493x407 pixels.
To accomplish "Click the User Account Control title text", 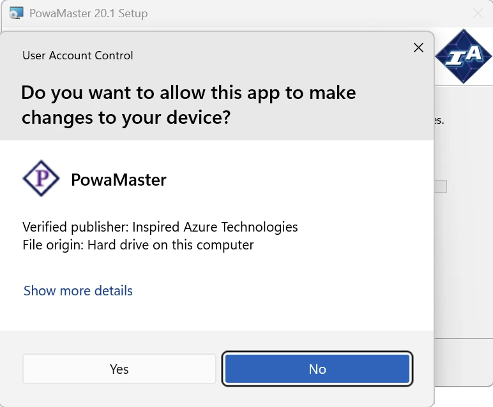I will pyautogui.click(x=78, y=56).
